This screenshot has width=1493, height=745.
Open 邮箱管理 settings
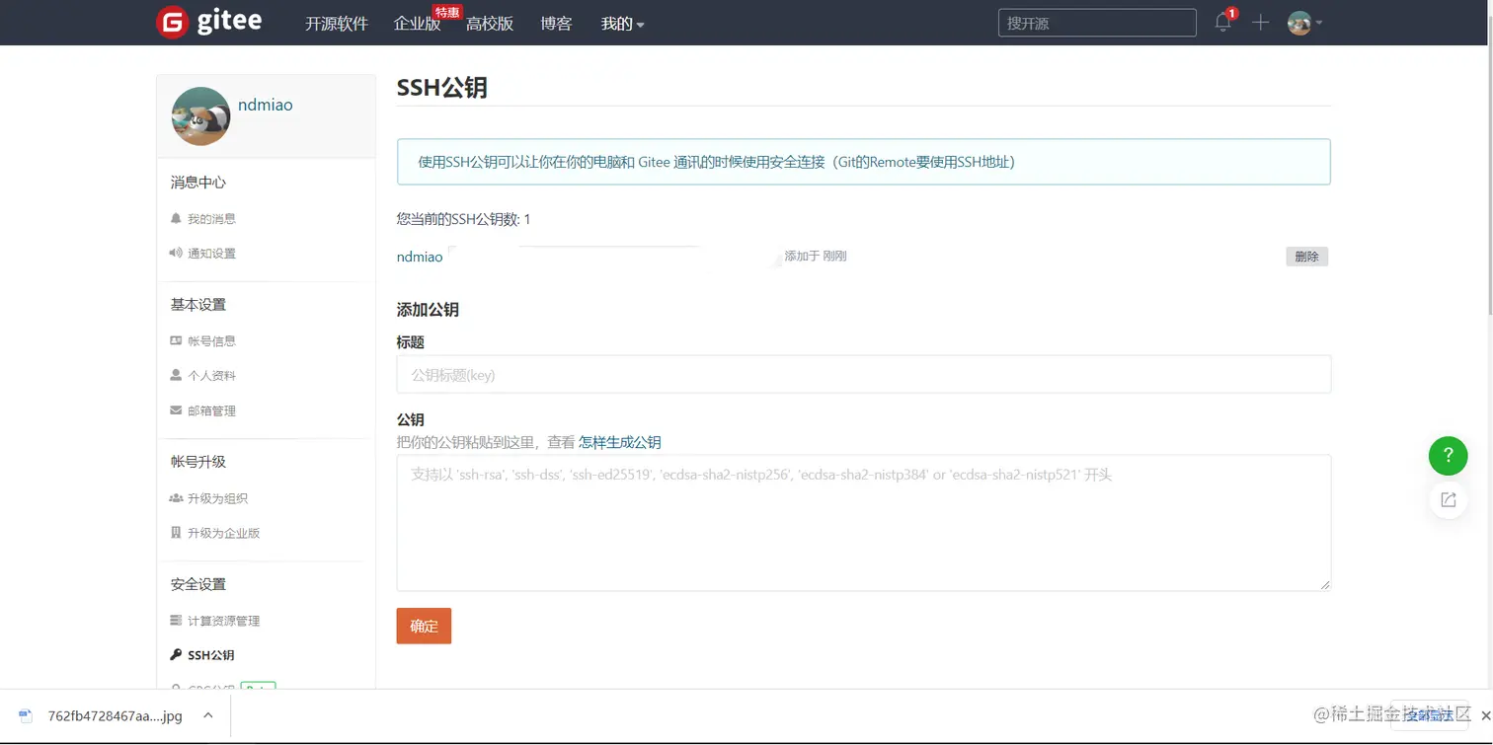point(211,411)
